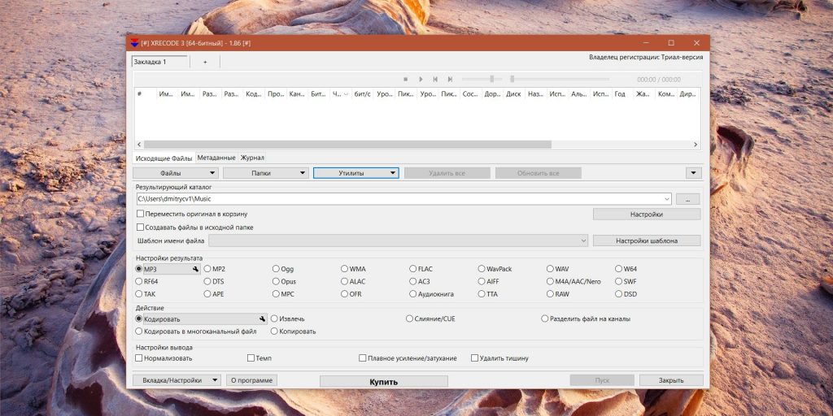Browse for output folder with ... button

click(688, 200)
